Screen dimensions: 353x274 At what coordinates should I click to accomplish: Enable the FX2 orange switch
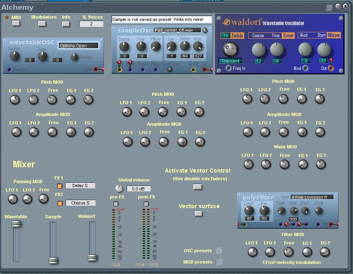pos(60,203)
